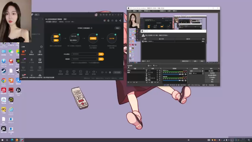Image resolution: width=252 pixels, height=142 pixels.
Task: Open Steam from the desktop
Action: 3,71
